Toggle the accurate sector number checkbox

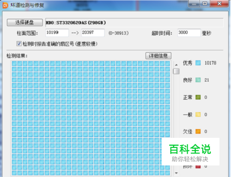tap(19, 44)
